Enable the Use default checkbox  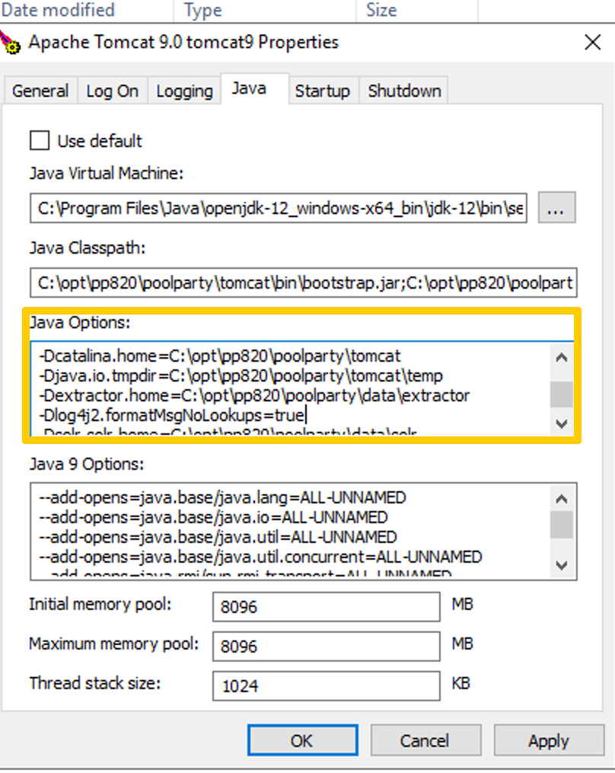40,140
